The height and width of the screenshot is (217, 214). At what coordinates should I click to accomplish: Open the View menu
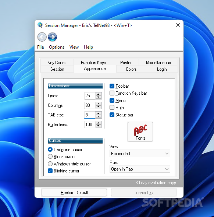(74, 47)
